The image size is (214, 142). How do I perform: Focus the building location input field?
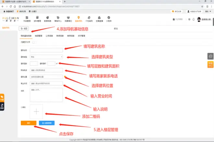coord(46,77)
